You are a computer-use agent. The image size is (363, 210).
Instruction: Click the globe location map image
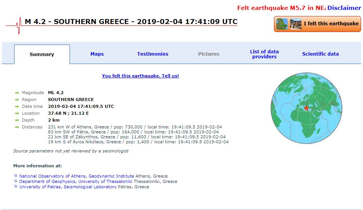(x=307, y=109)
